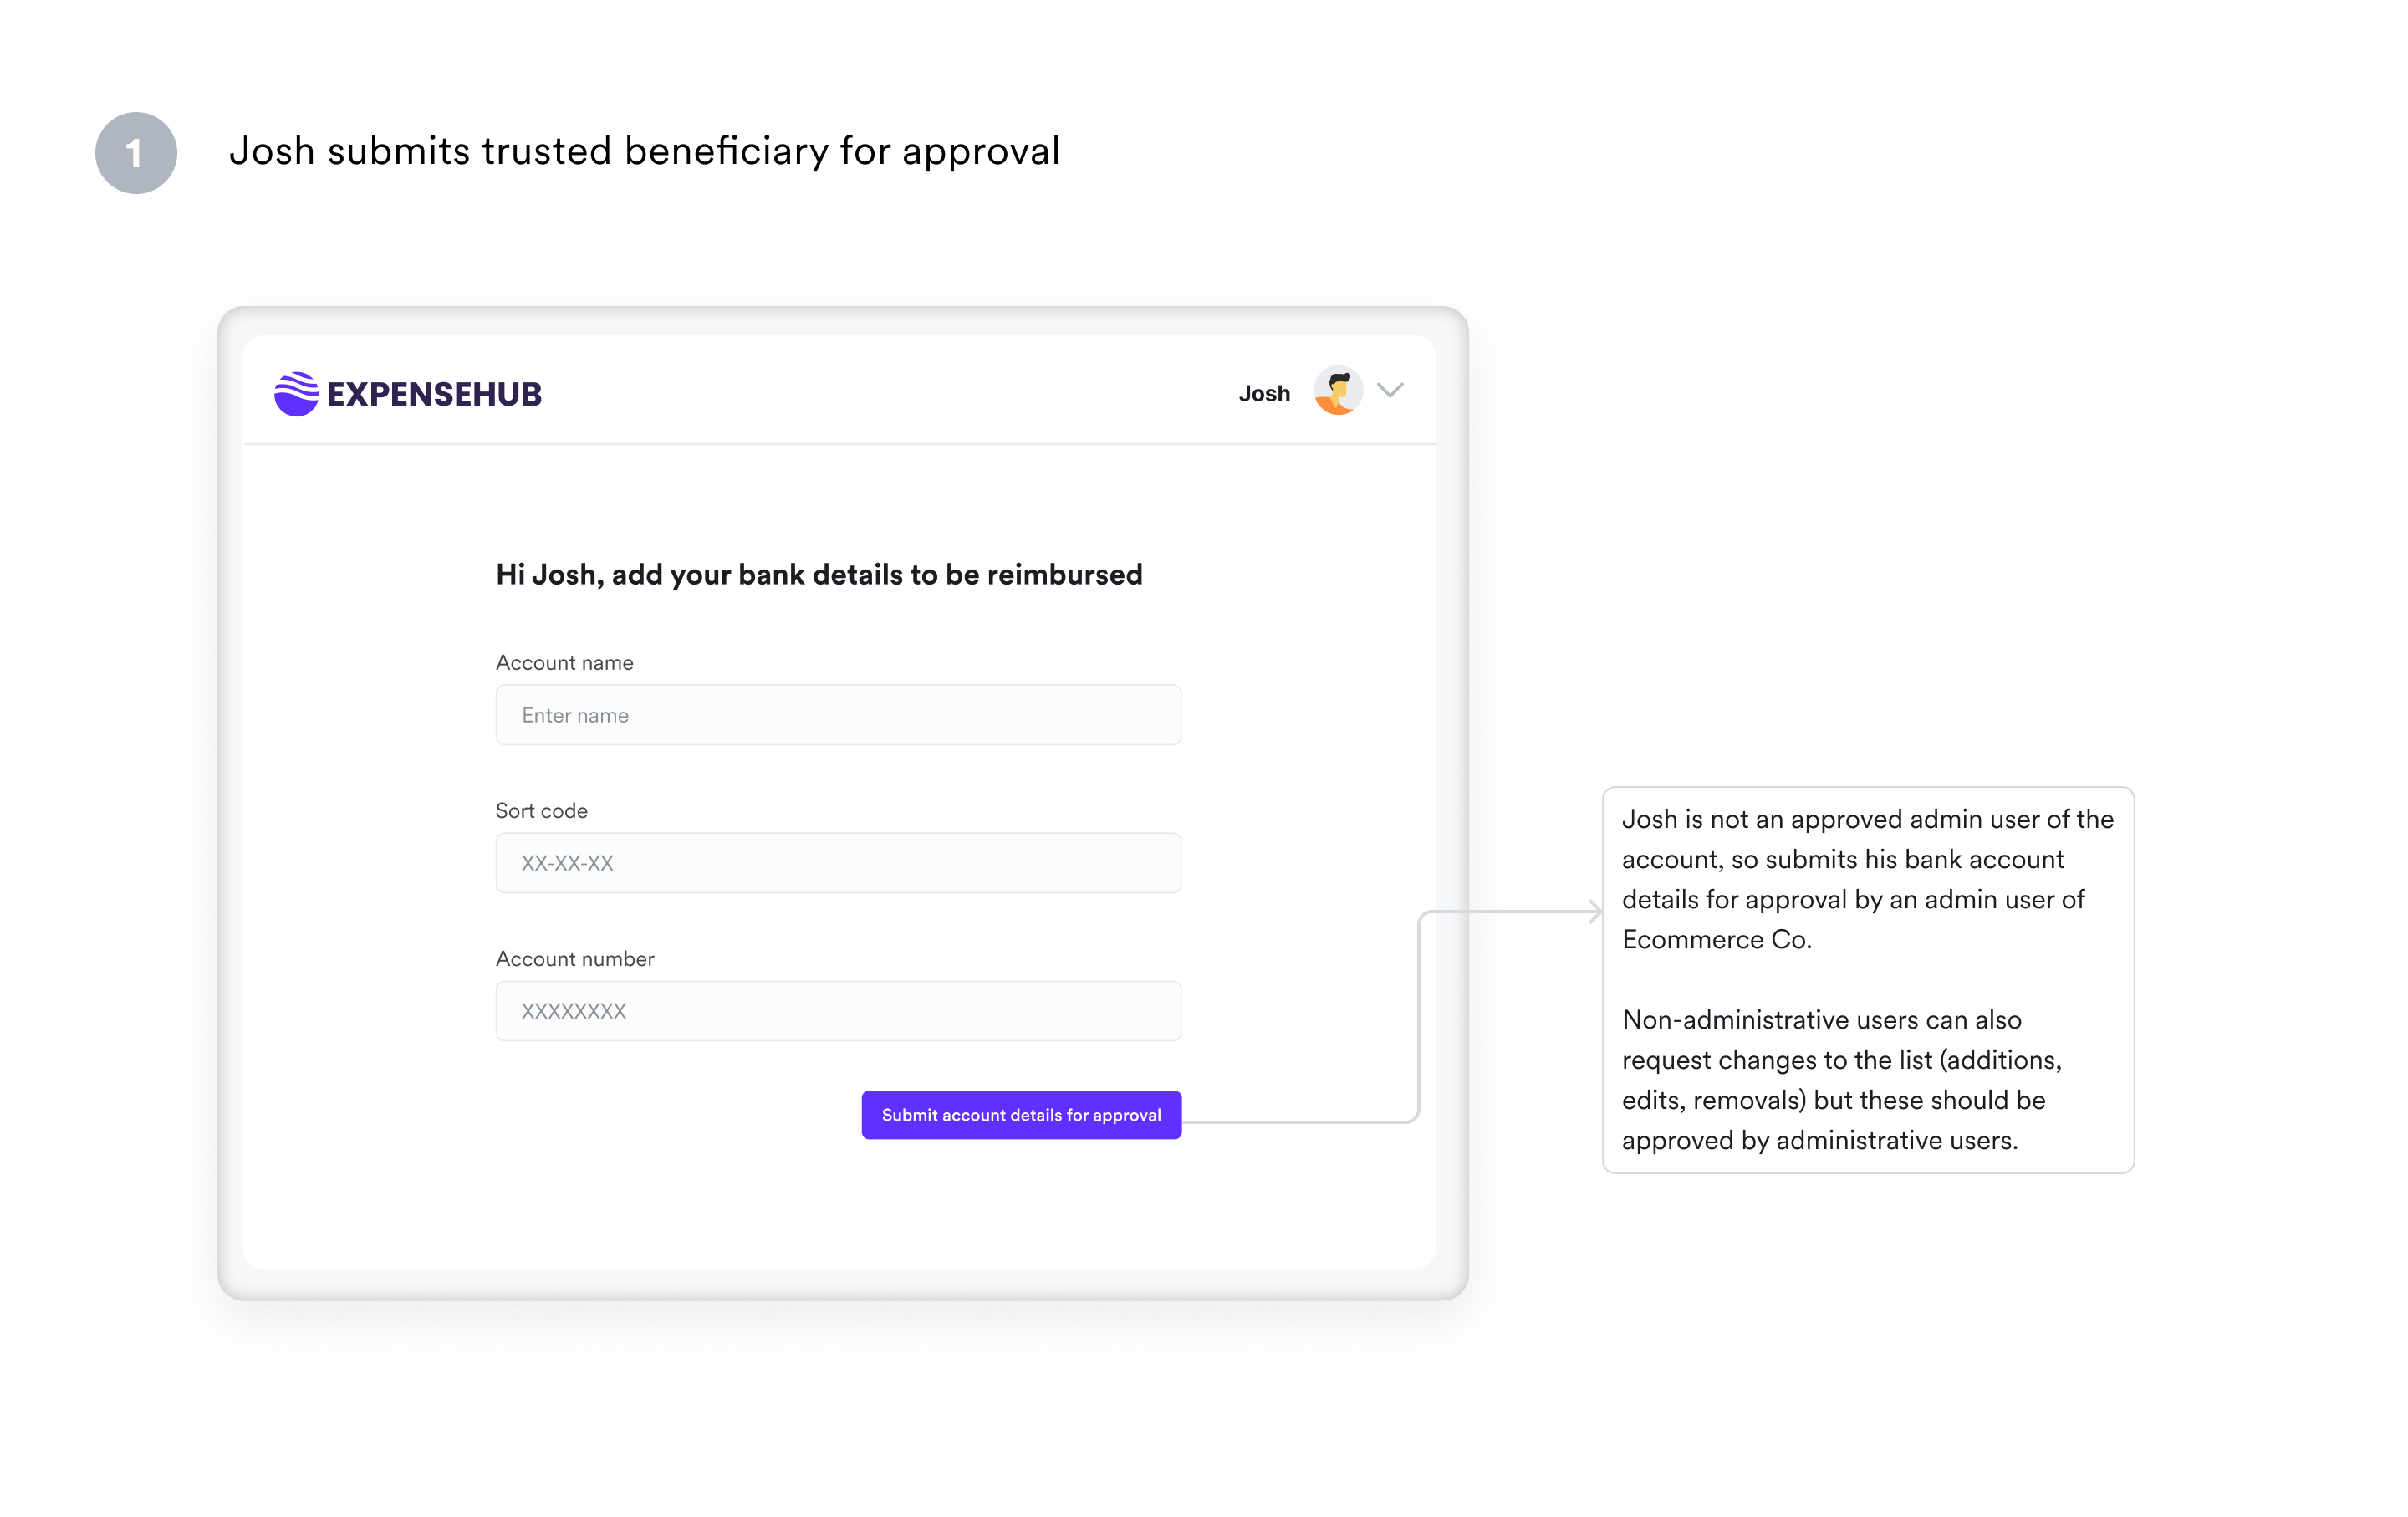Click the EXPENSEHUB wordmark text
Image resolution: width=2408 pixels, height=1517 pixels.
tap(434, 395)
